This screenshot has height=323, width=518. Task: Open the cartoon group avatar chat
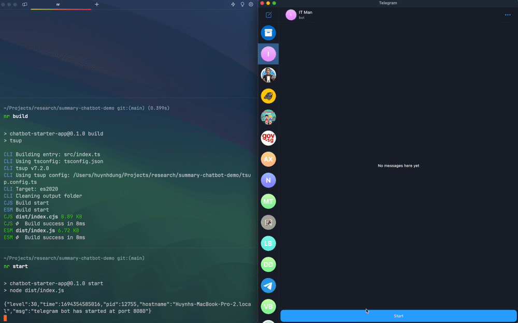tap(268, 118)
